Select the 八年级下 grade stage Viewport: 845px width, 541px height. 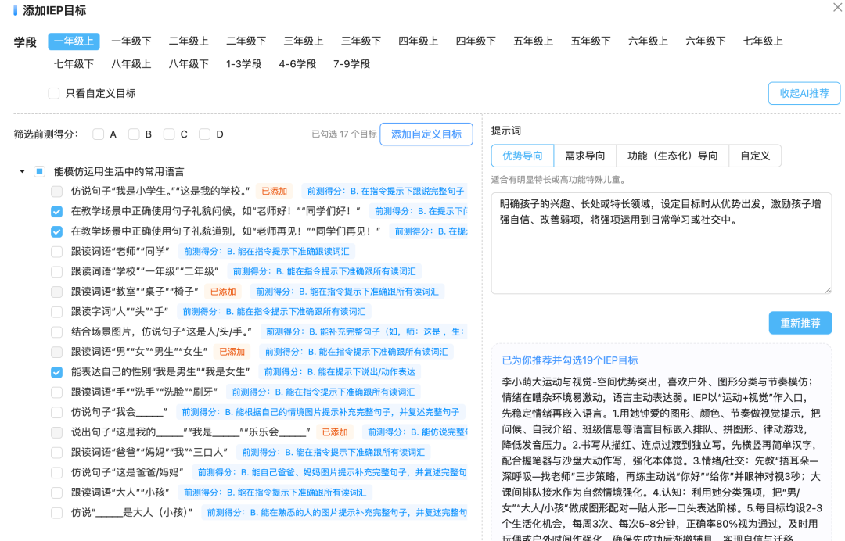189,64
